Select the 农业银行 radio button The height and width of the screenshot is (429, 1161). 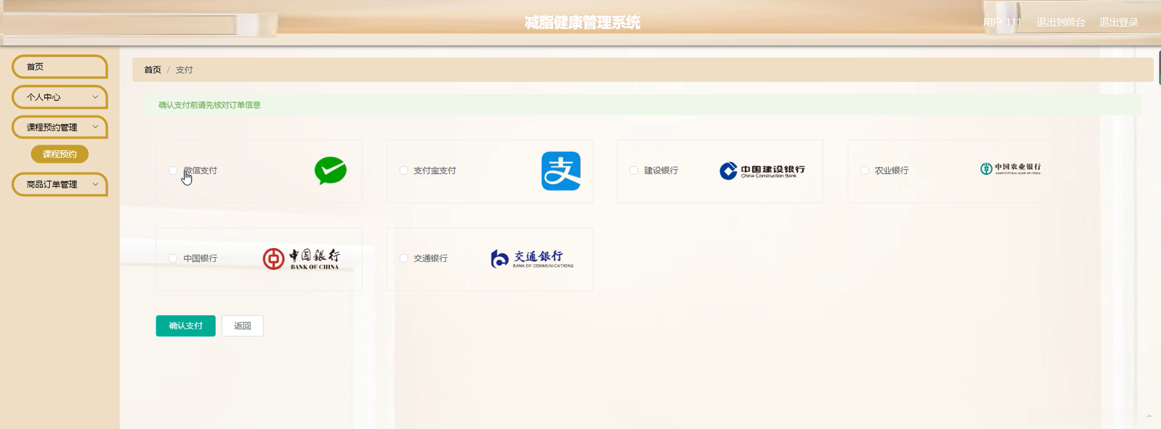tap(865, 171)
